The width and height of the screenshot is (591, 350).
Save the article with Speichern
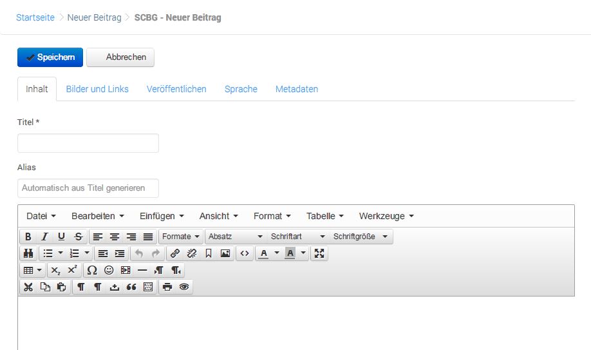50,57
